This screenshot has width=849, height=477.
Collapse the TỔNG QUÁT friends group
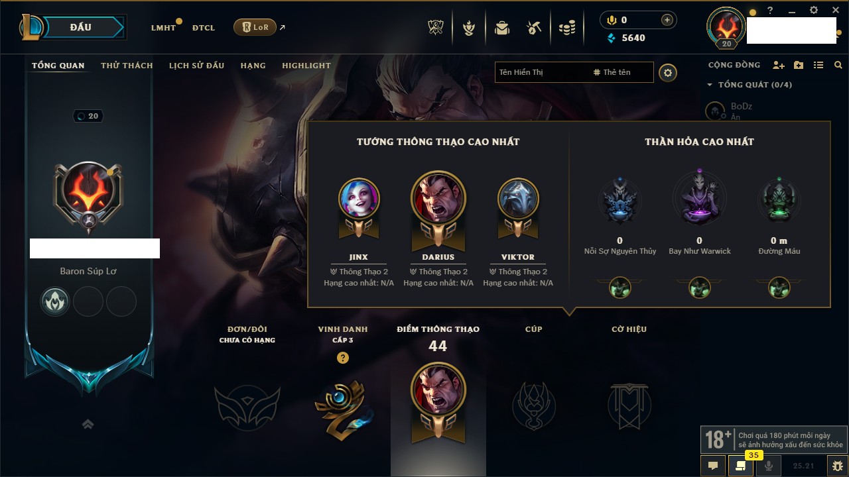(750, 85)
